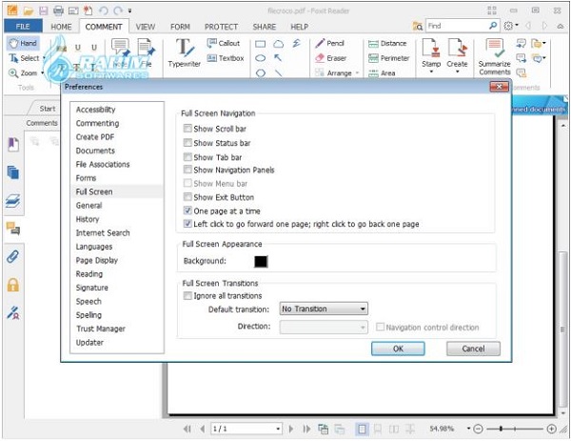
Task: Cancel the Preferences dialog
Action: tap(473, 349)
